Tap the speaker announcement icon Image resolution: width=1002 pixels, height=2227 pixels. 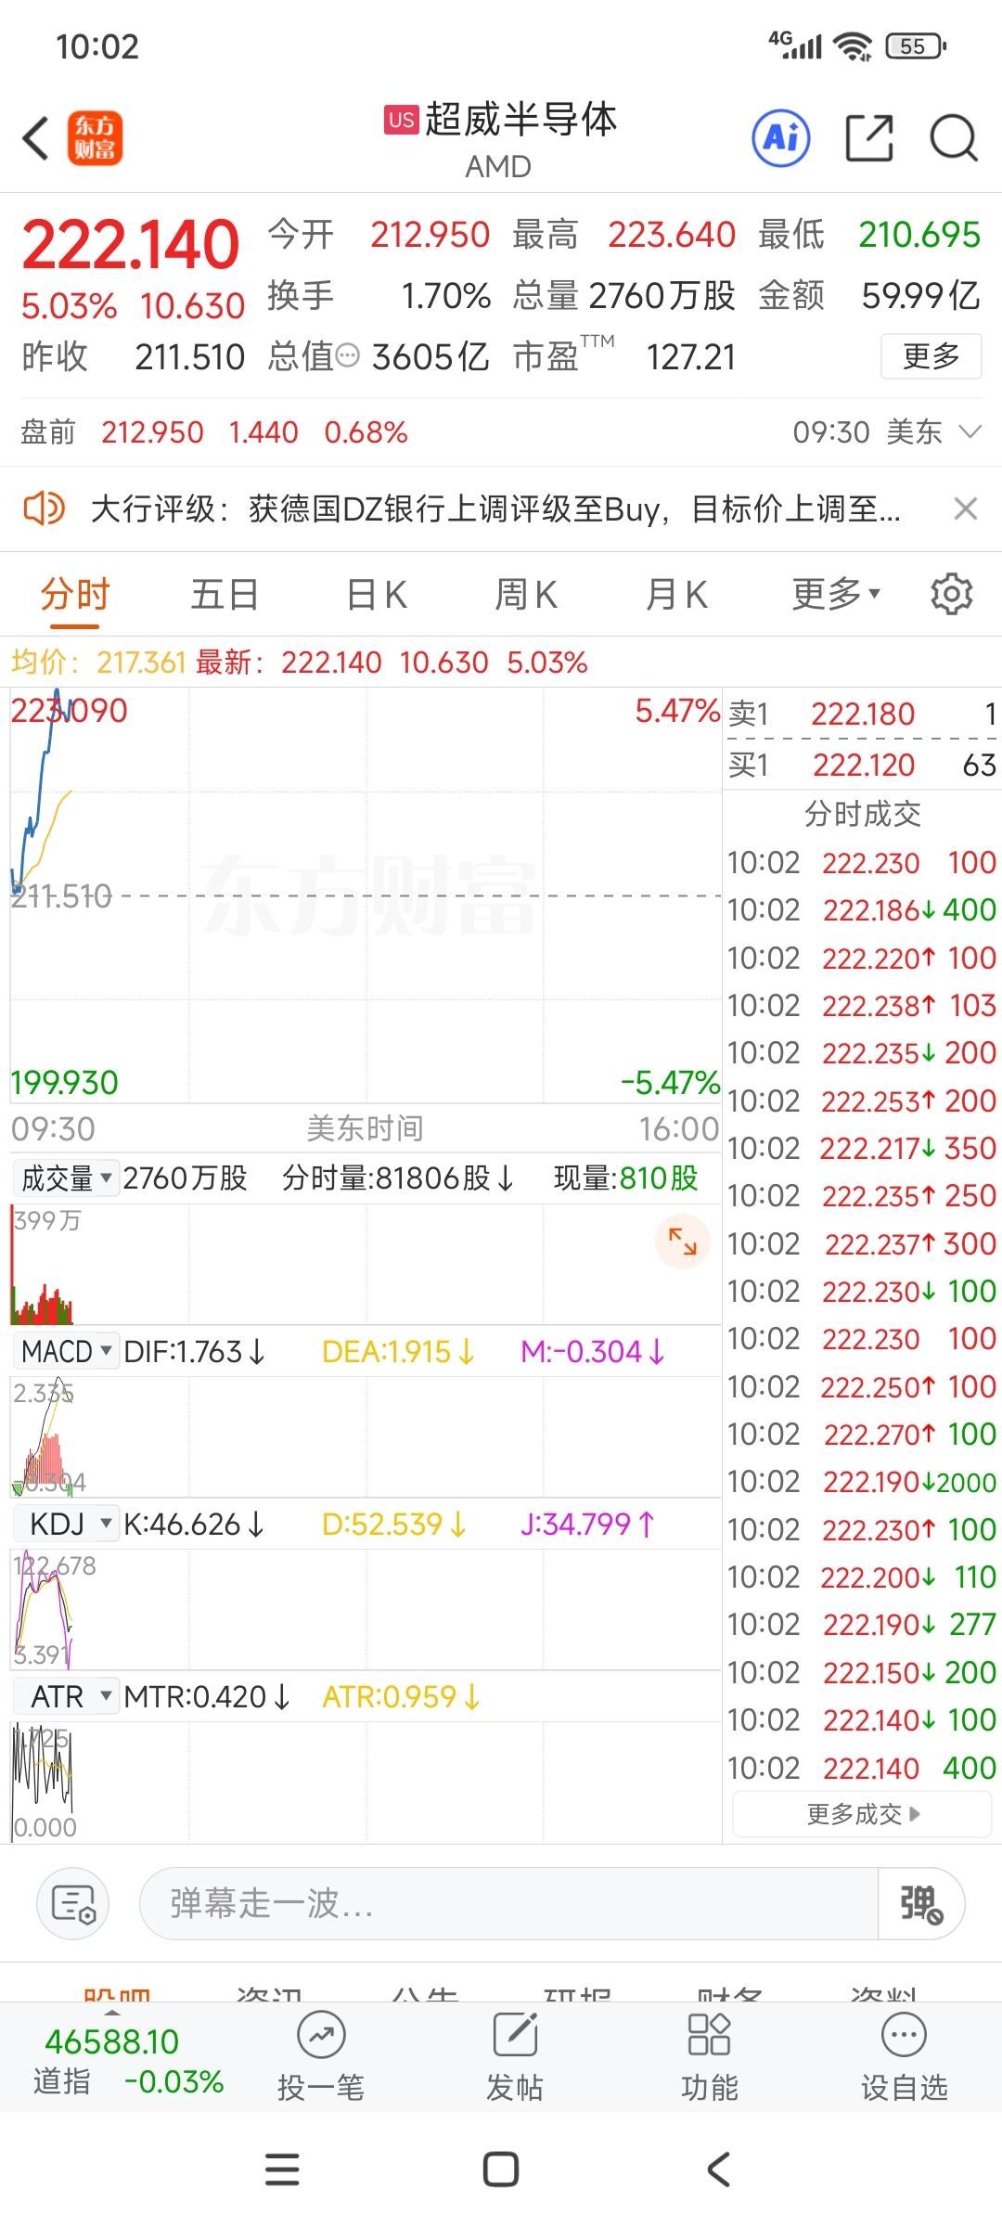click(x=44, y=508)
